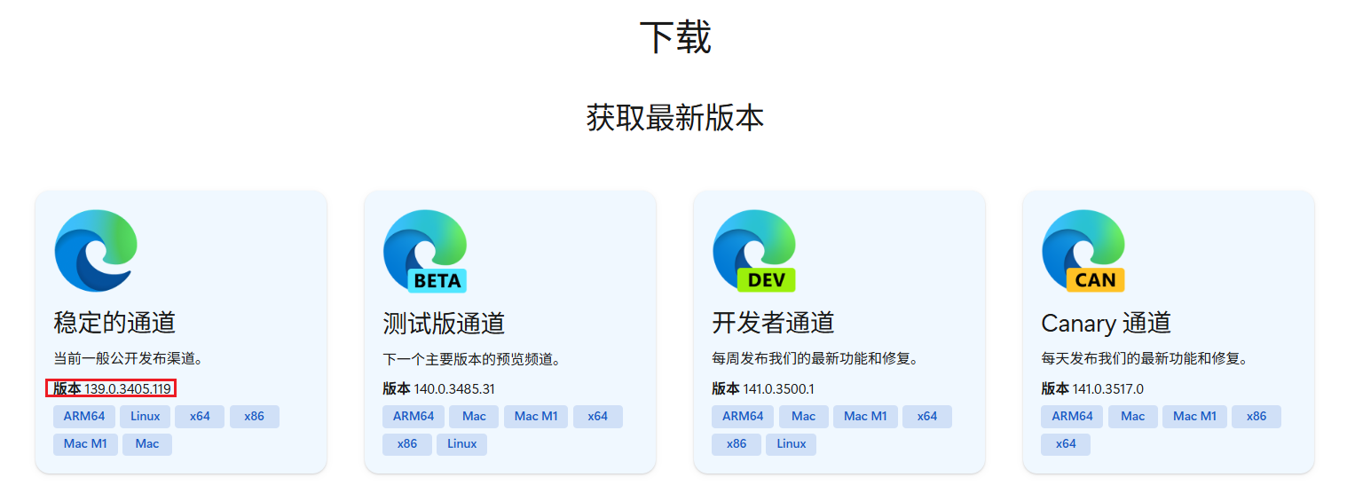Viewport: 1355px width, 493px height.
Task: Download Mac M1 build in 开发者通道 card
Action: 865,417
